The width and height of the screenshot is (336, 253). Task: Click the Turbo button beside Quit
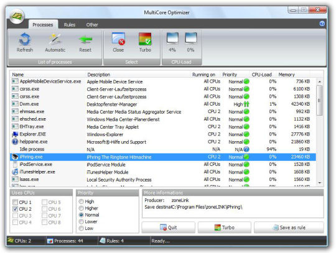[225, 228]
